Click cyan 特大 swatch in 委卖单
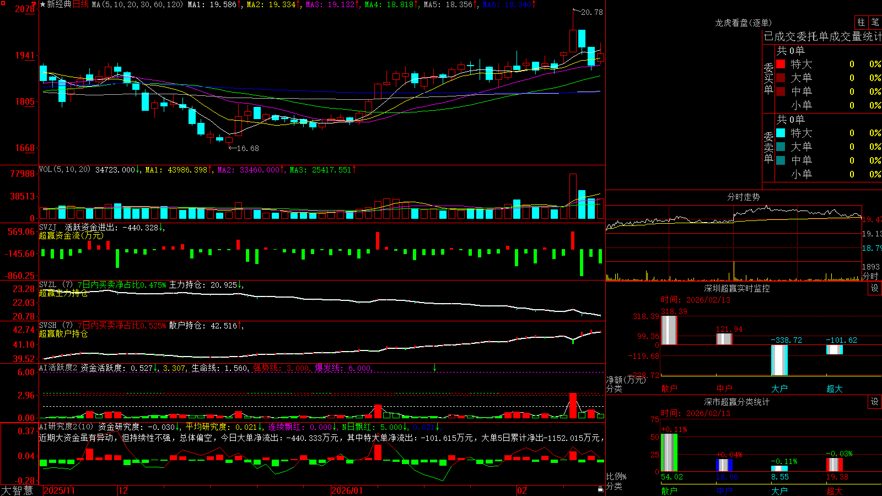 coord(781,133)
